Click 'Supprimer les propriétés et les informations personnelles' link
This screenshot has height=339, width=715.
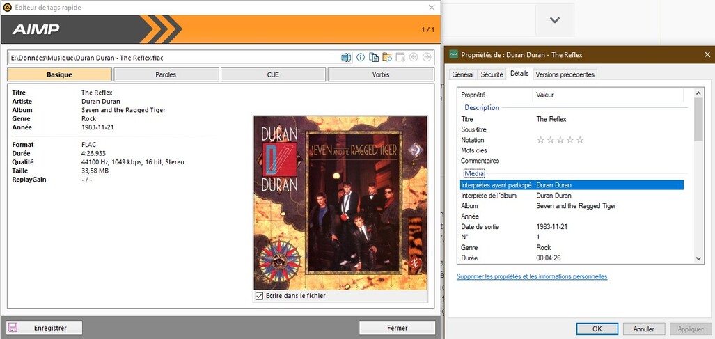(x=532, y=276)
